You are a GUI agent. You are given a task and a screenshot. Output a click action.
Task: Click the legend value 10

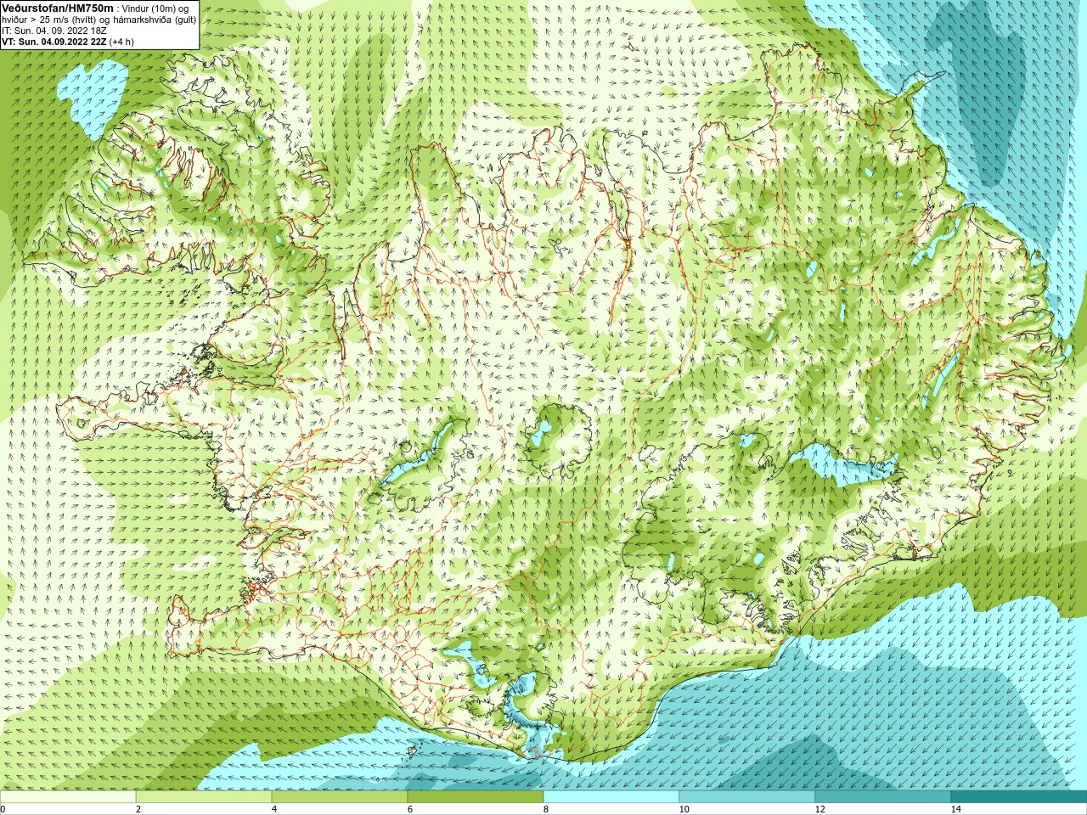coord(684,809)
